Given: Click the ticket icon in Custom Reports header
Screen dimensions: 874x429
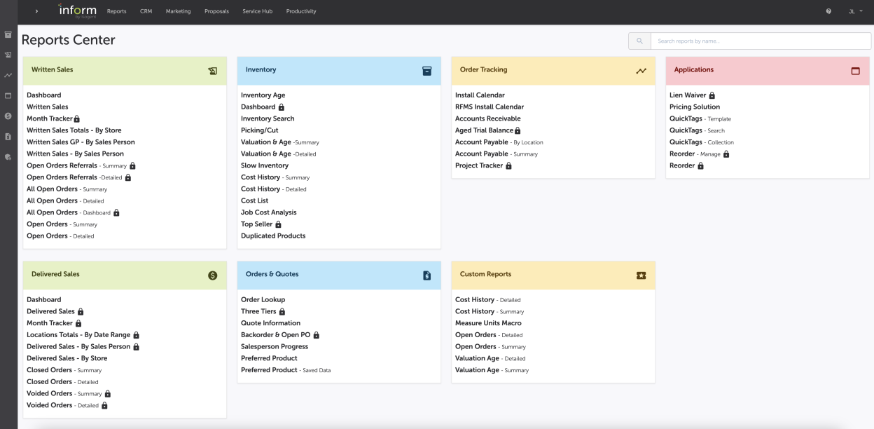Looking at the screenshot, I should [641, 275].
